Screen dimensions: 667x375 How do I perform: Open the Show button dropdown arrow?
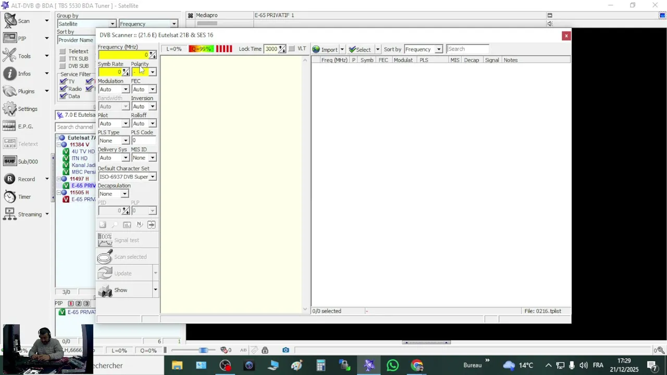155,290
